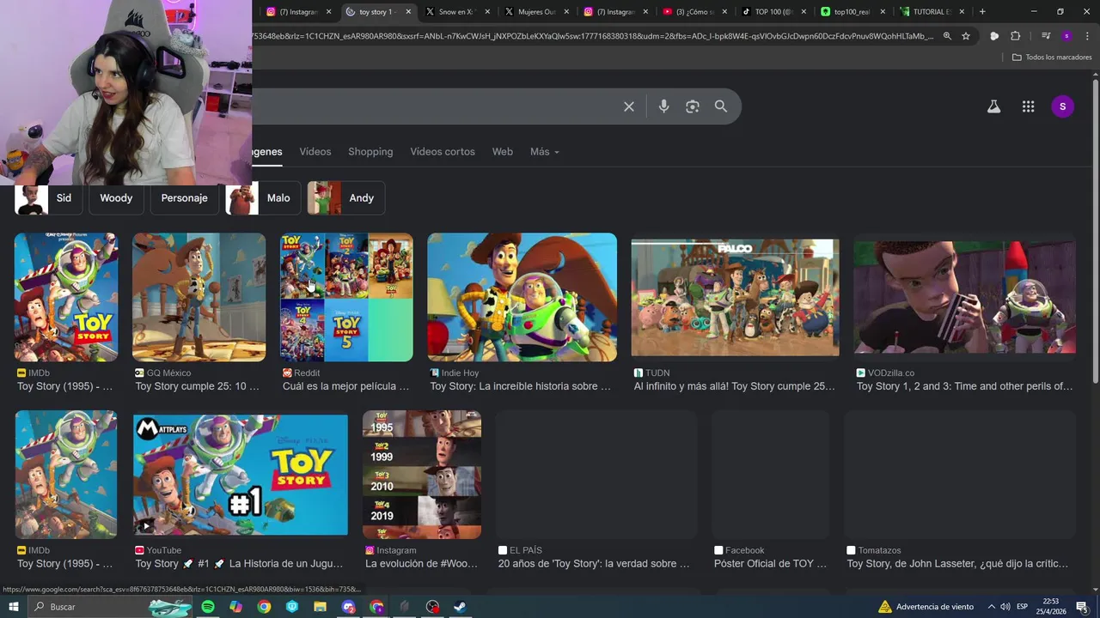Bookmark this page with the star icon
Viewport: 1100px width, 618px height.
click(x=966, y=36)
